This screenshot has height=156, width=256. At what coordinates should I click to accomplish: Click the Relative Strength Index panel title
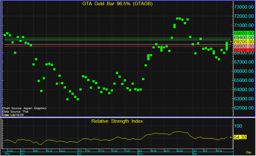[x=117, y=121]
